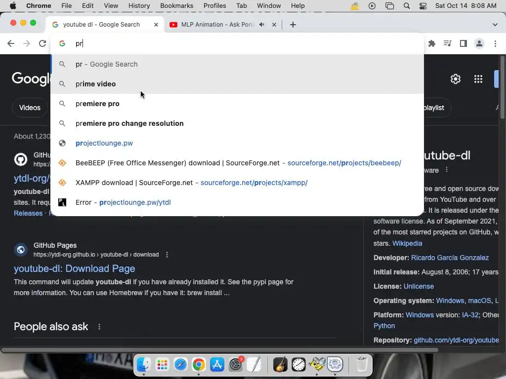Screen dimensions: 506x379
Task: Click the browser forward arrow
Action: (x=27, y=43)
